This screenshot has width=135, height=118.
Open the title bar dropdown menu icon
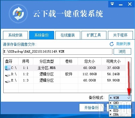coord(112,4)
